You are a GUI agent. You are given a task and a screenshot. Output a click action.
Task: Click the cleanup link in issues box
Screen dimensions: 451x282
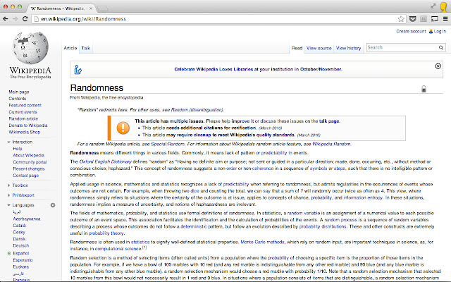(202, 135)
